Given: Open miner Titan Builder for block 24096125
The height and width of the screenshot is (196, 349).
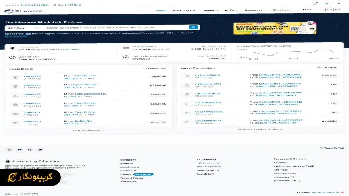Looking at the screenshot, I should click(x=85, y=76).
